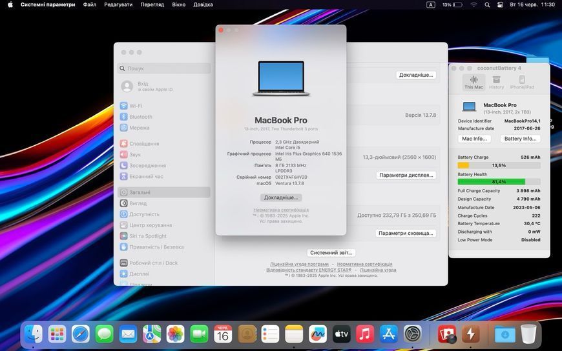
Task: Open Wi-Fi settings in the sidebar
Action: (x=164, y=106)
